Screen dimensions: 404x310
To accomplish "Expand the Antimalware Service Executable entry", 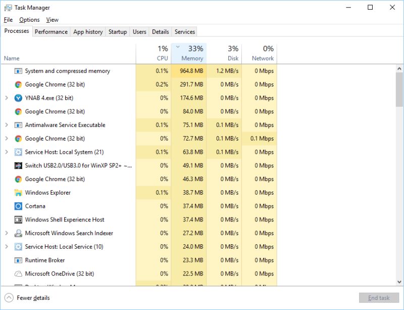I will 6,125.
